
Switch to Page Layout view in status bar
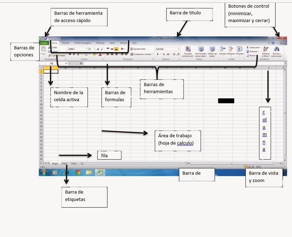click(x=249, y=167)
